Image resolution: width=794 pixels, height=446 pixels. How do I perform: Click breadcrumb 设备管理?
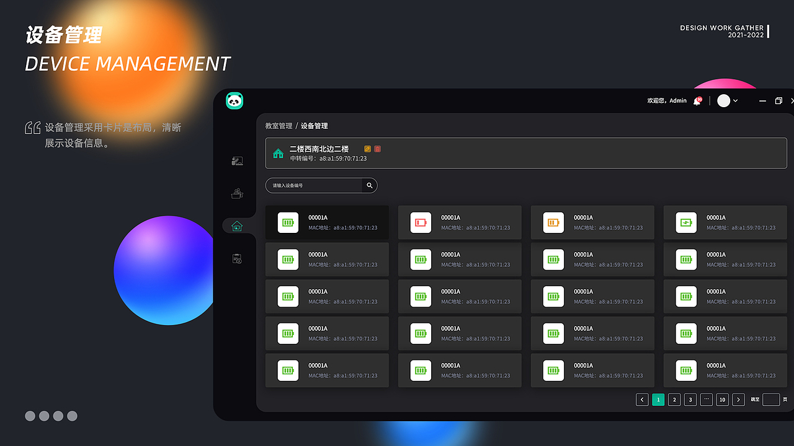(x=314, y=126)
